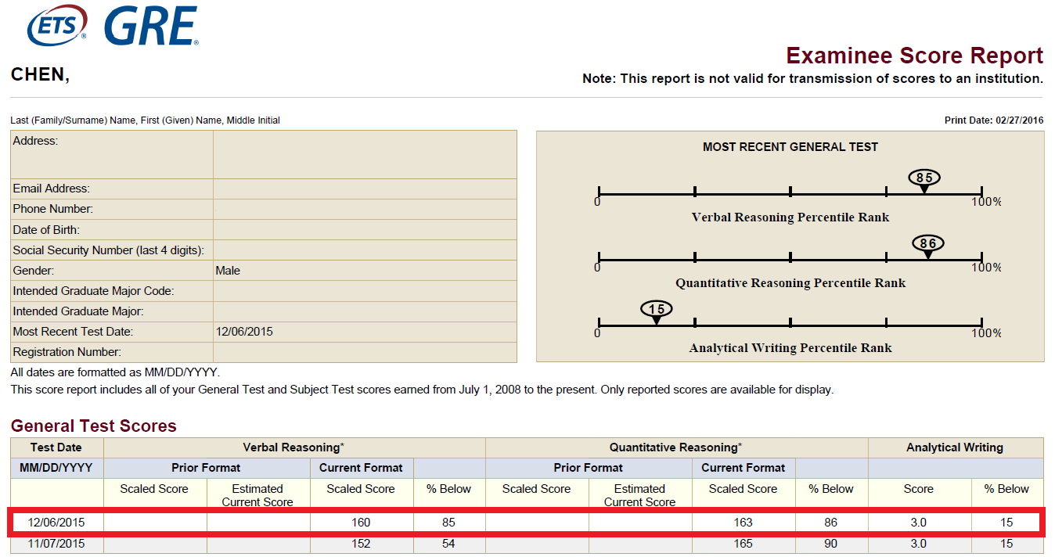Viewport: 1055px width, 557px height.
Task: Click the MOST RECENT GENERAL TEST heading
Action: click(x=790, y=147)
